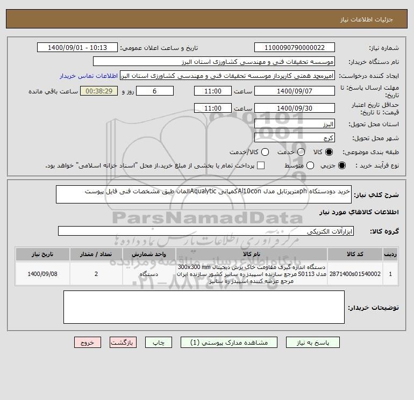Click the buyer notes text area

204,307
